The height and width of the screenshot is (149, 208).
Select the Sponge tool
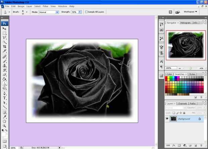[x=4, y=88]
